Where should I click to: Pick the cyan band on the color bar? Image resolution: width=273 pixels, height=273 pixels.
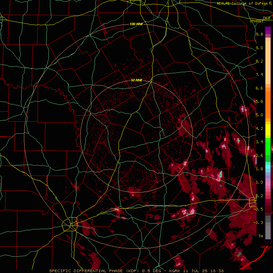pos(268,167)
